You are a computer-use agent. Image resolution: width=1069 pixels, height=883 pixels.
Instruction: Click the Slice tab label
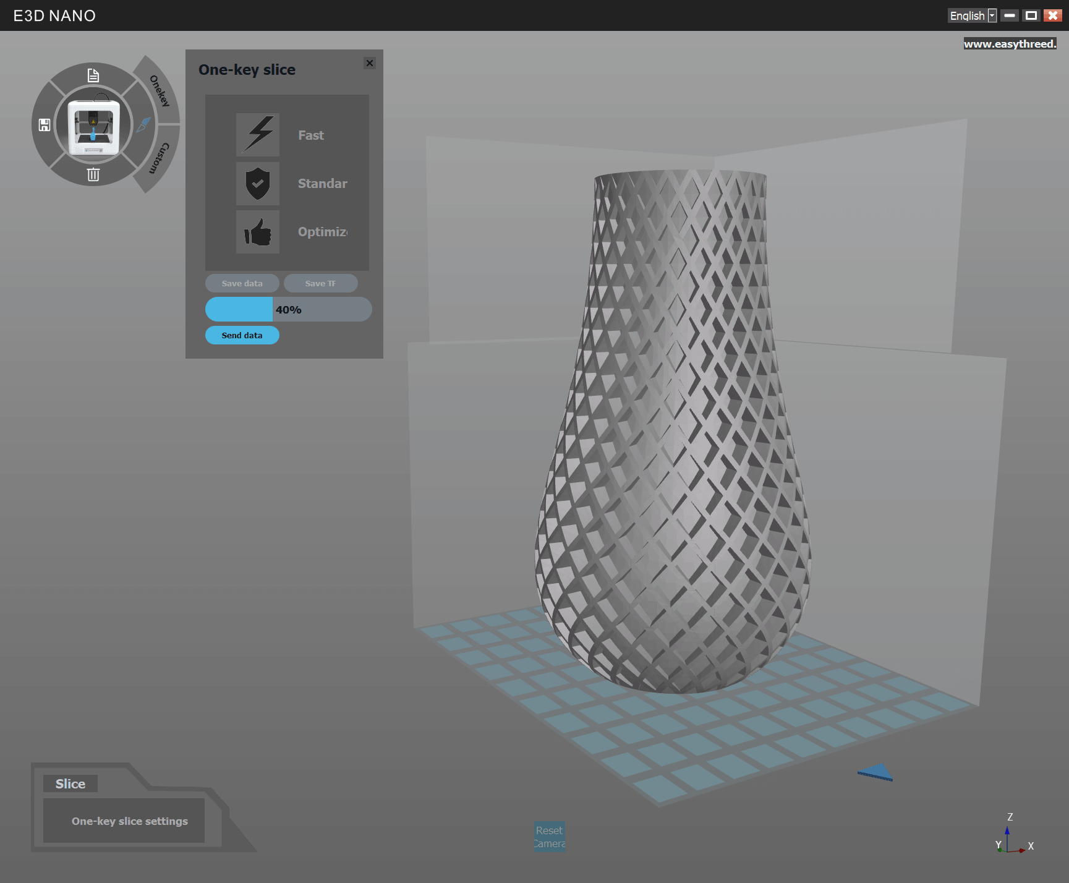pyautogui.click(x=70, y=783)
